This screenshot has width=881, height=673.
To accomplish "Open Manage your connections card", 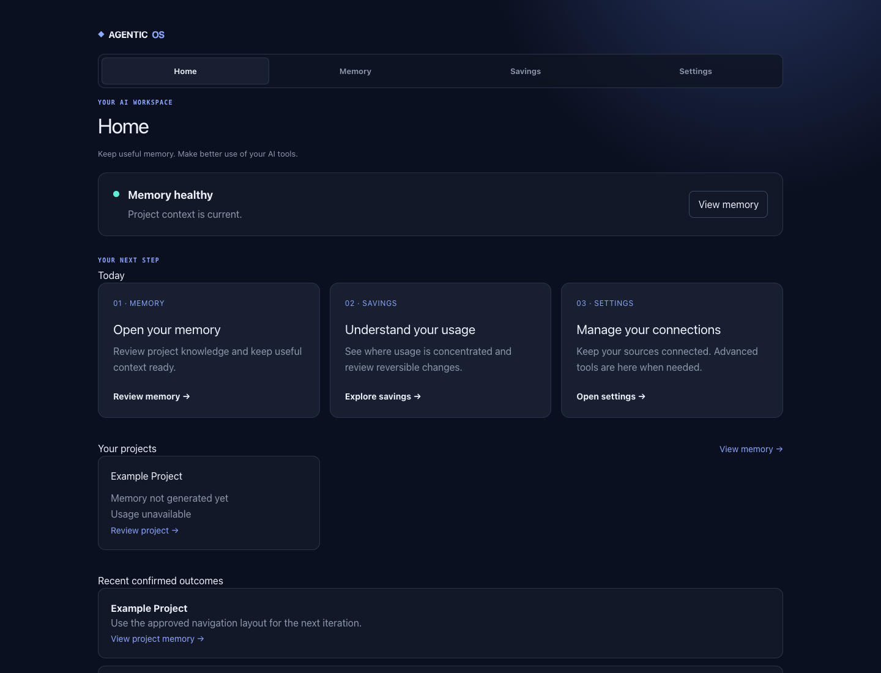I will 672,350.
